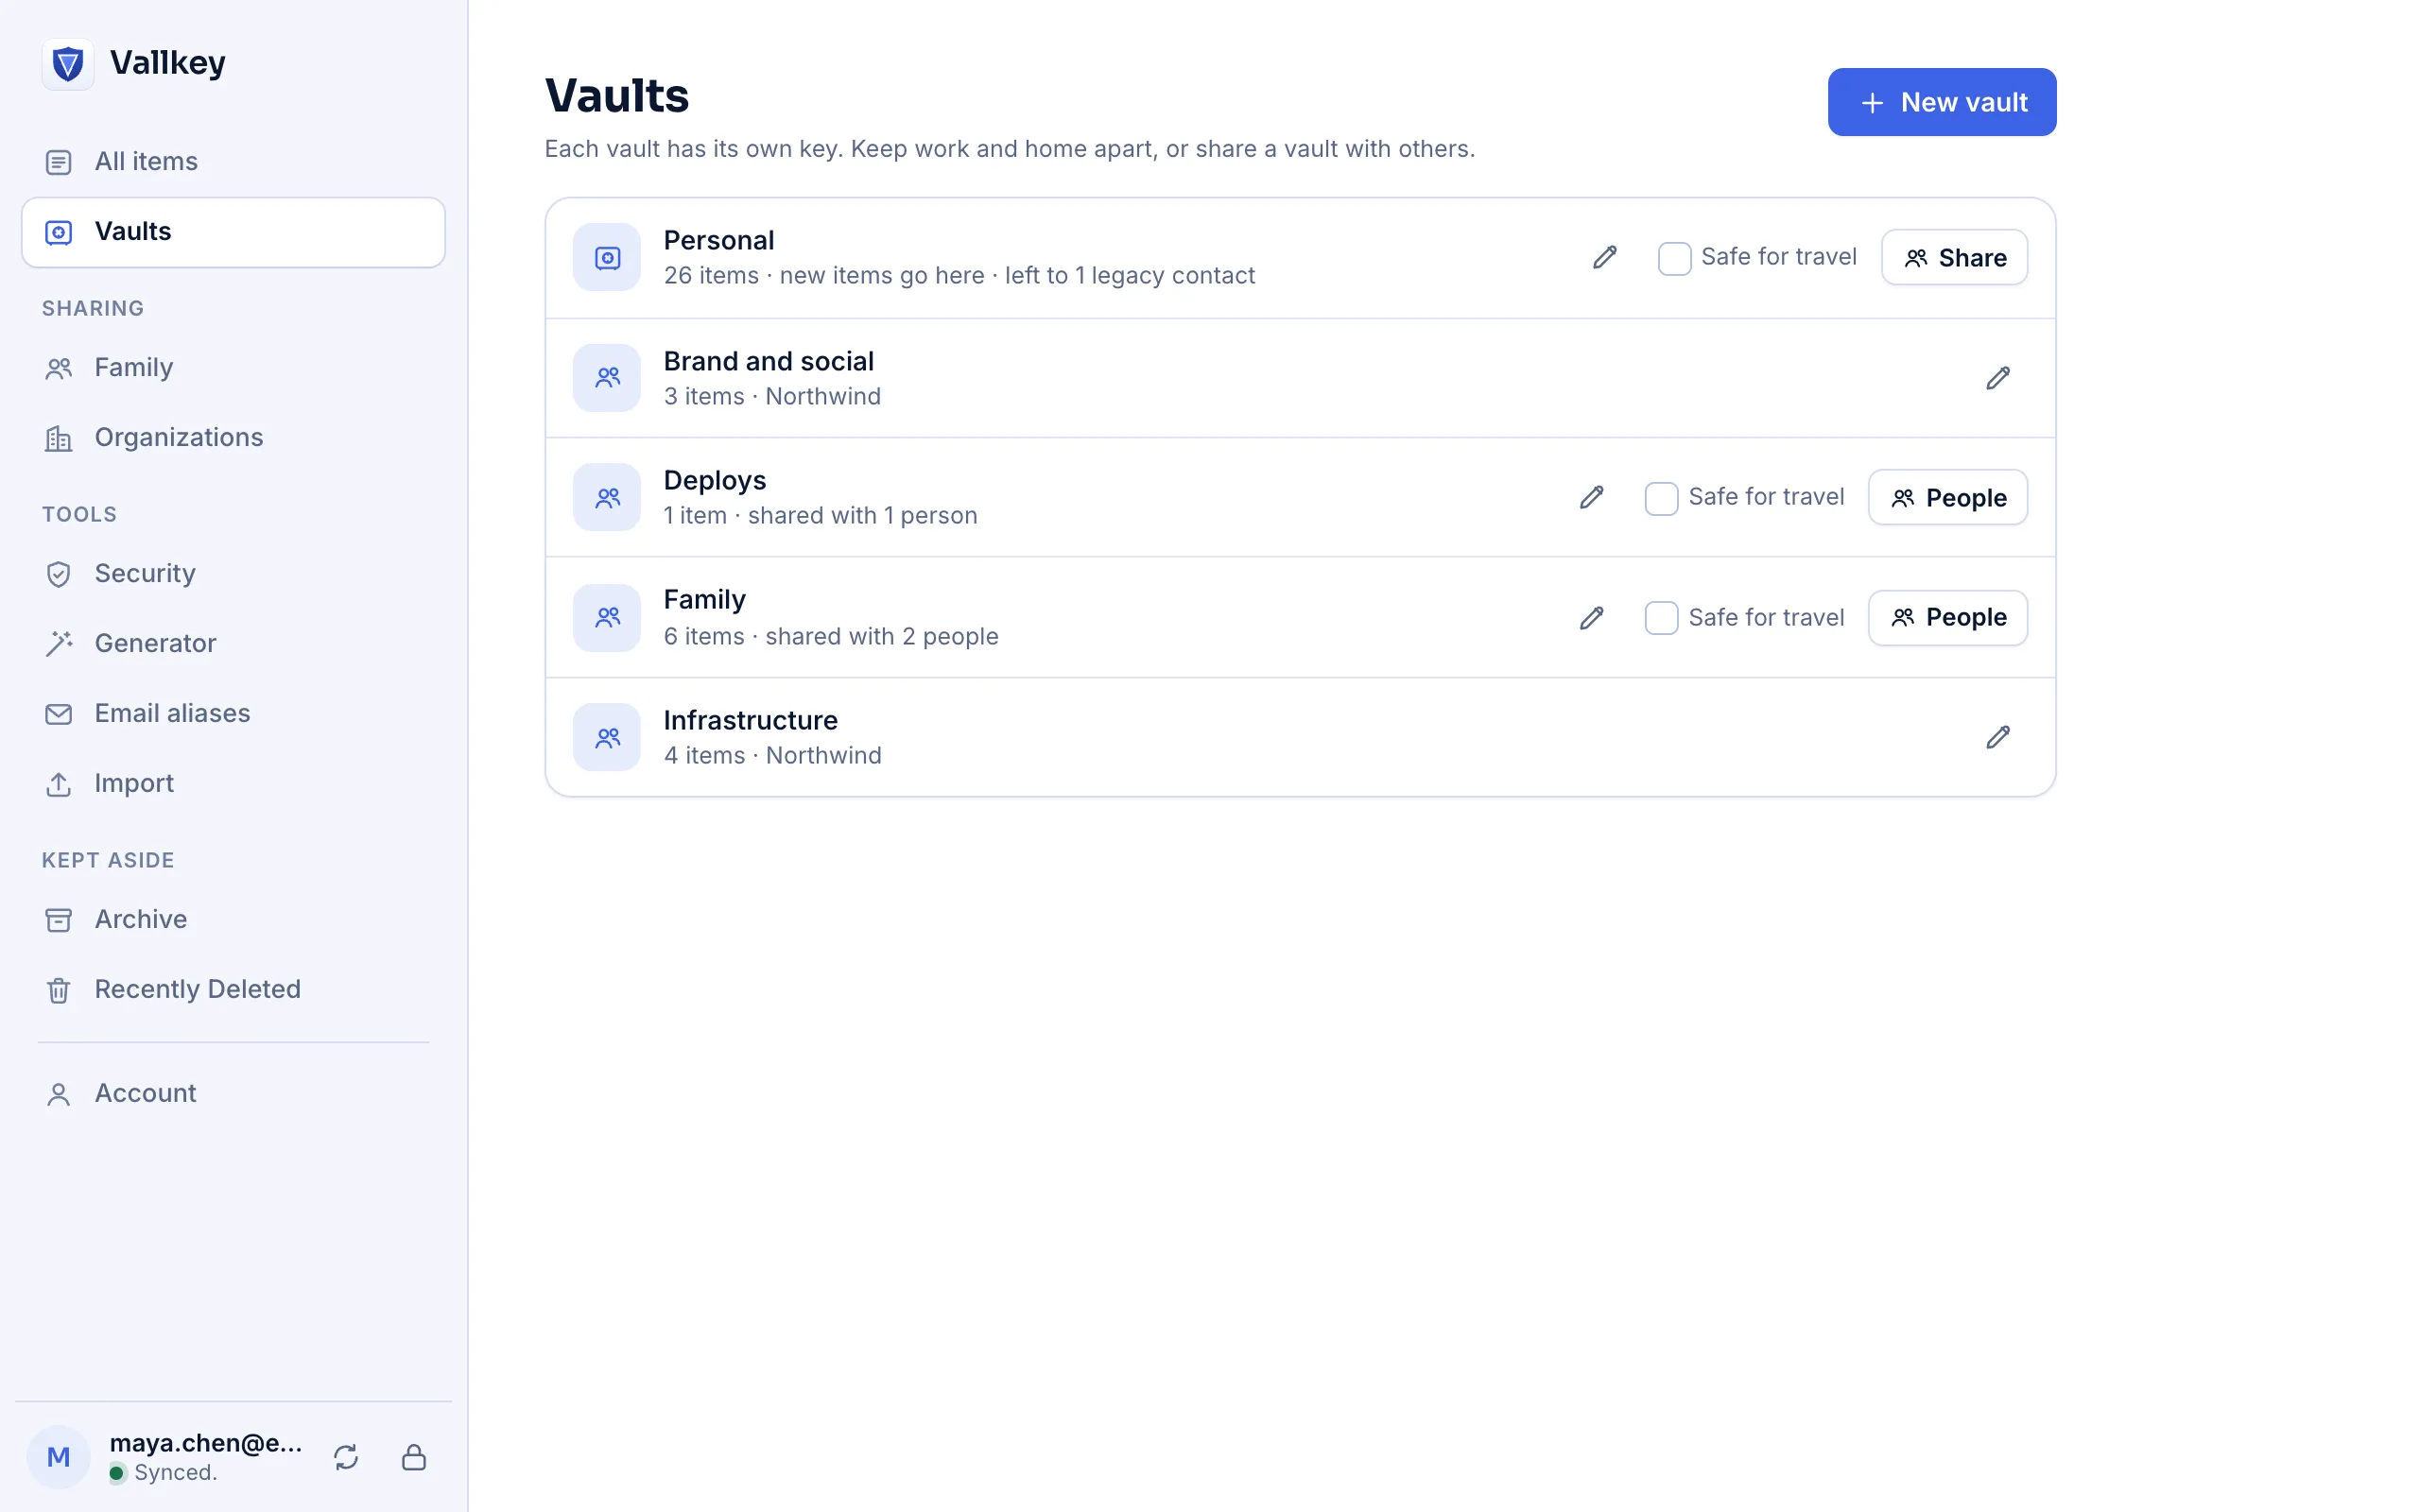Click the pencil icon on Family vault row
This screenshot has width=2420, height=1512.
[x=1591, y=618]
